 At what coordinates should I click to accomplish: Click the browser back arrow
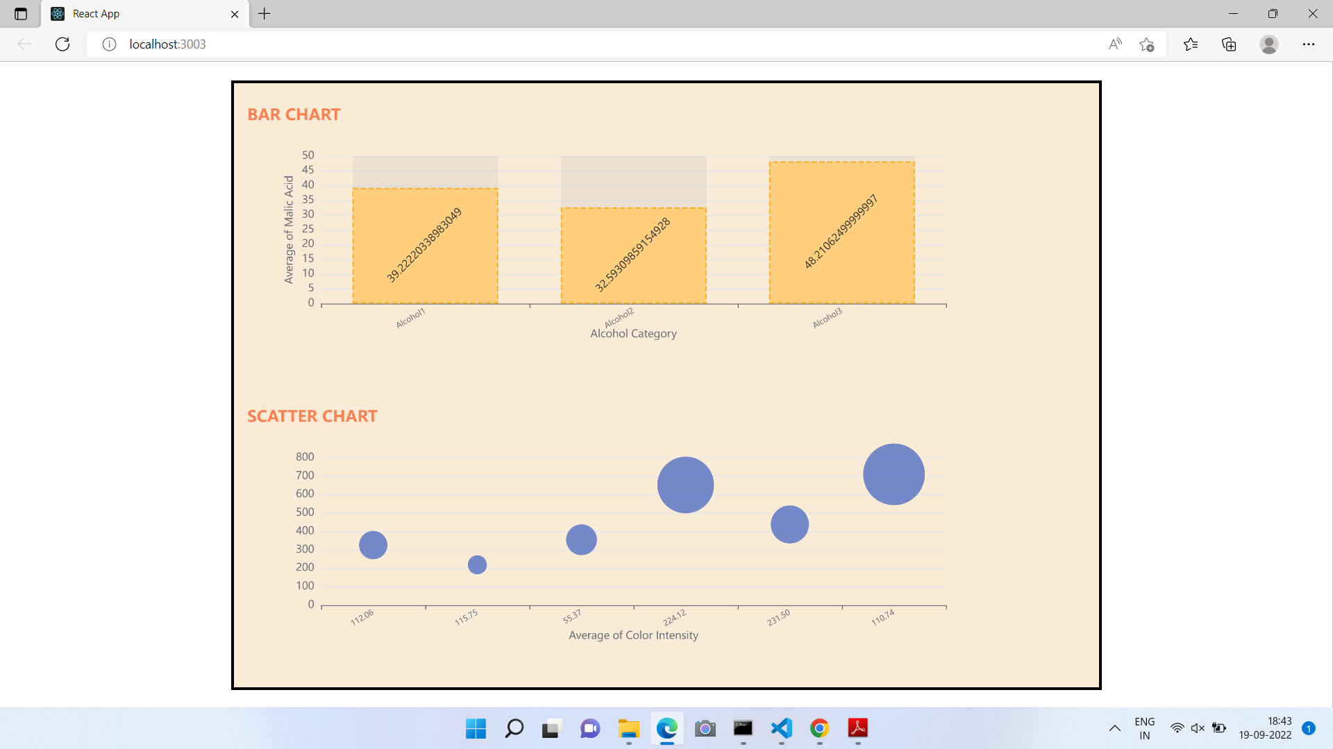click(24, 44)
